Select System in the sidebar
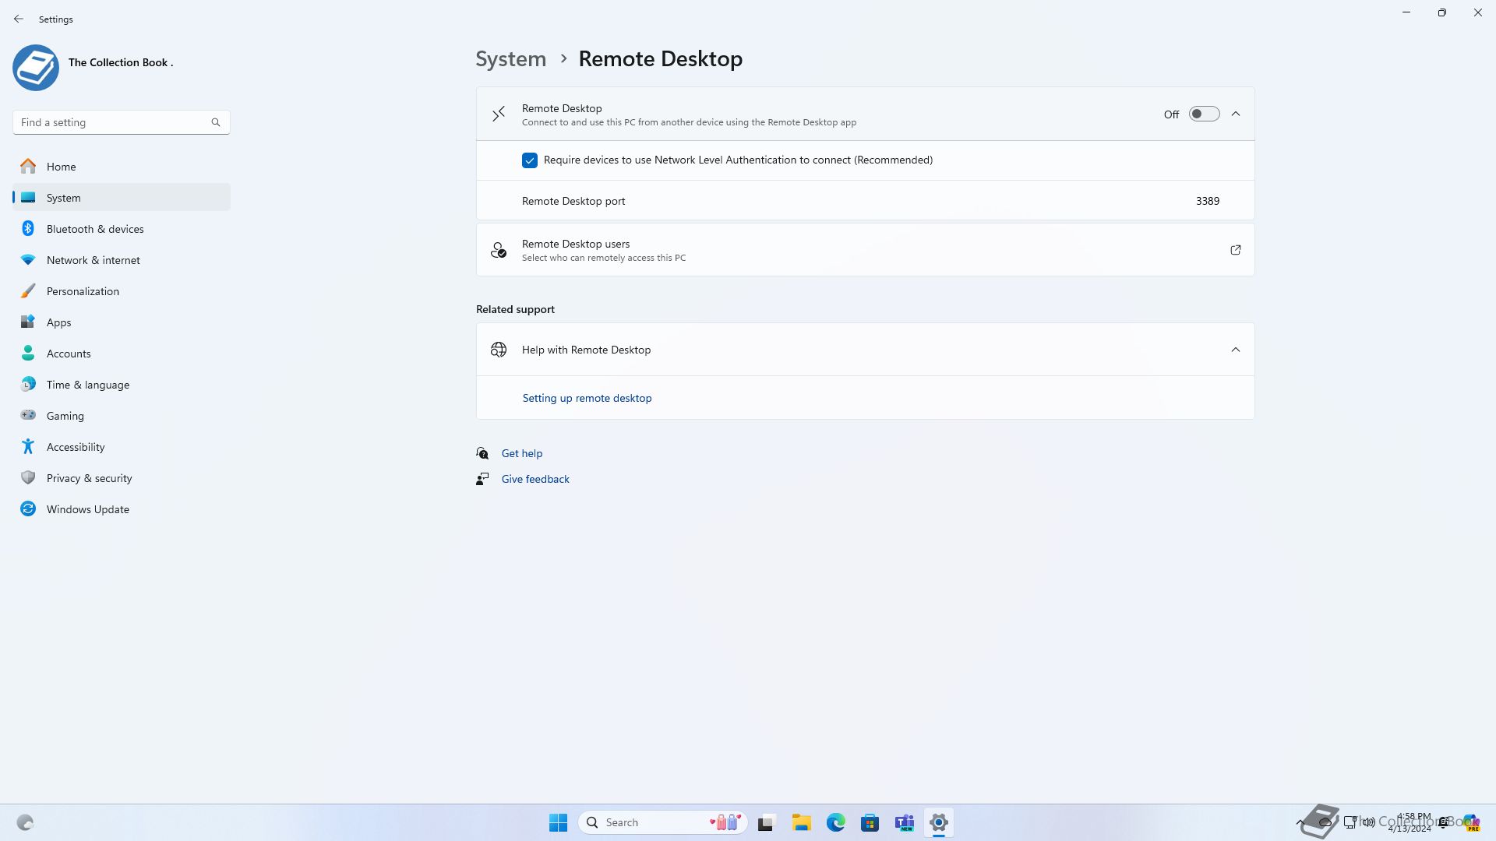 122,198
